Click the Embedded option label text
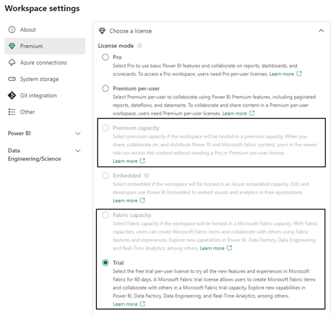 tap(127, 175)
